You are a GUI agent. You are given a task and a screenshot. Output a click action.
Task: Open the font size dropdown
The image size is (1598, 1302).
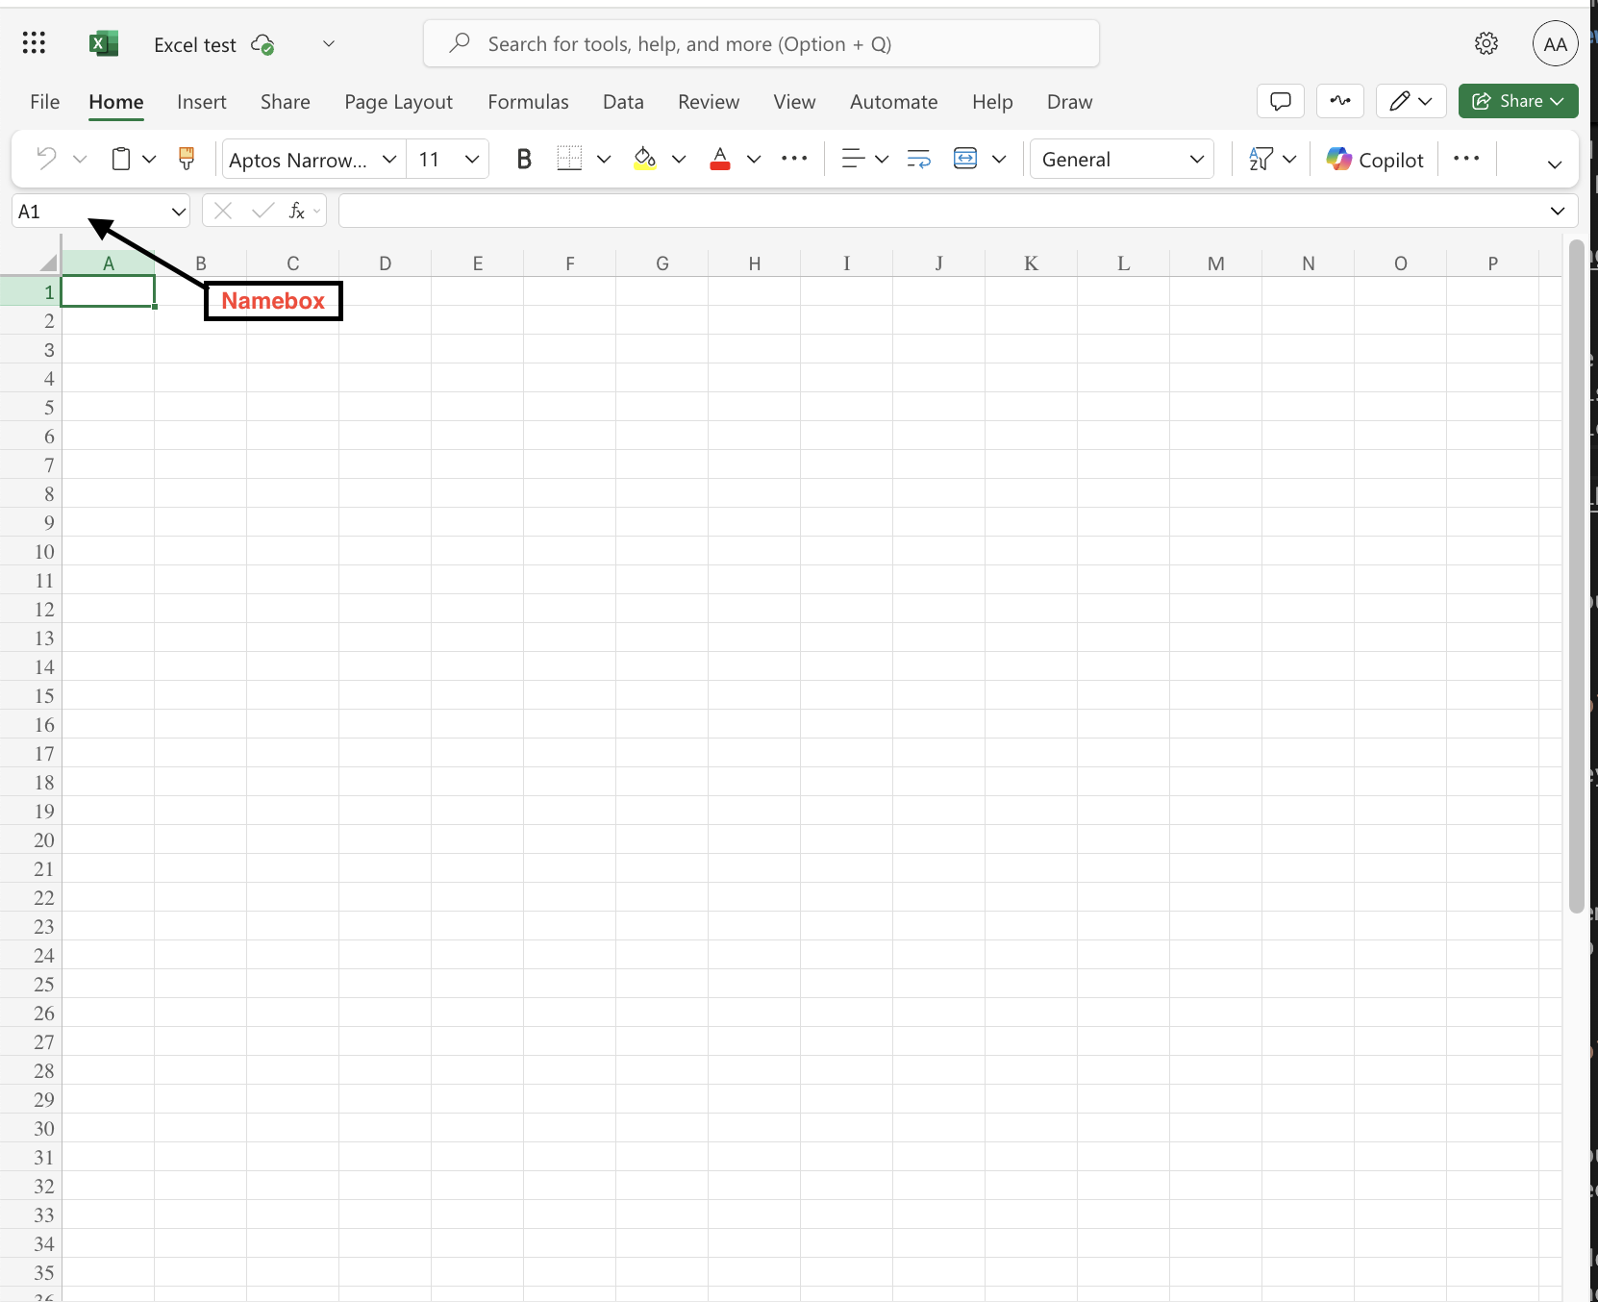click(470, 159)
